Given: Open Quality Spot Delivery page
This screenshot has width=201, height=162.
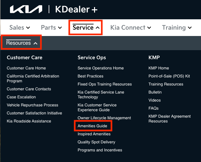Looking at the screenshot, I should [96, 142].
